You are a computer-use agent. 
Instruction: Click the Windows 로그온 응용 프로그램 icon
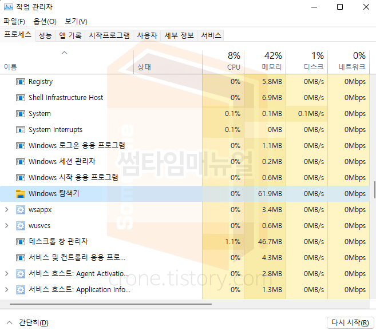pyautogui.click(x=21, y=146)
